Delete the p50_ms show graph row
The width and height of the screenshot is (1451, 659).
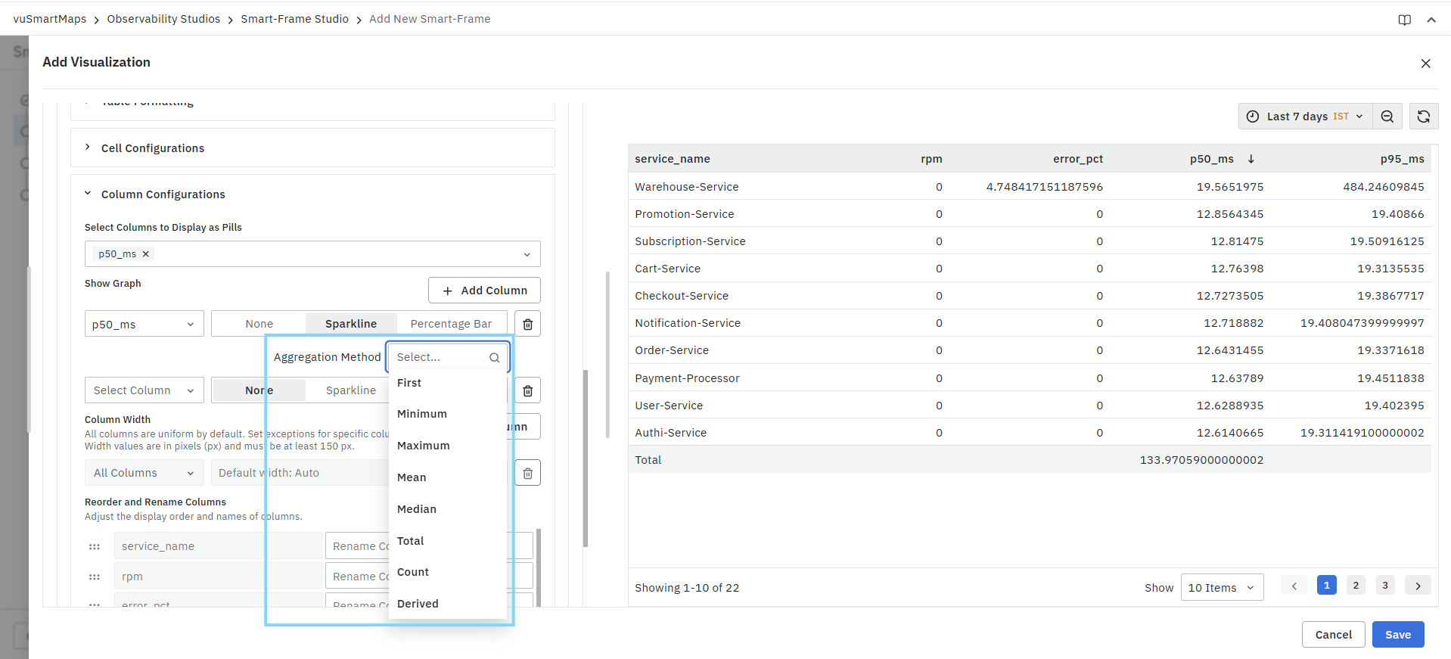(528, 324)
